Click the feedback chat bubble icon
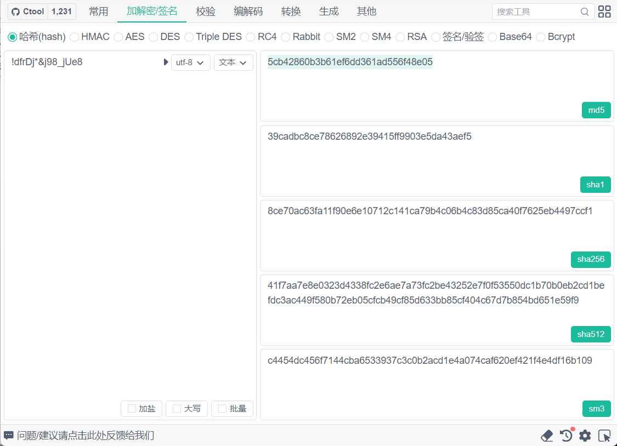The image size is (617, 446). coord(9,436)
